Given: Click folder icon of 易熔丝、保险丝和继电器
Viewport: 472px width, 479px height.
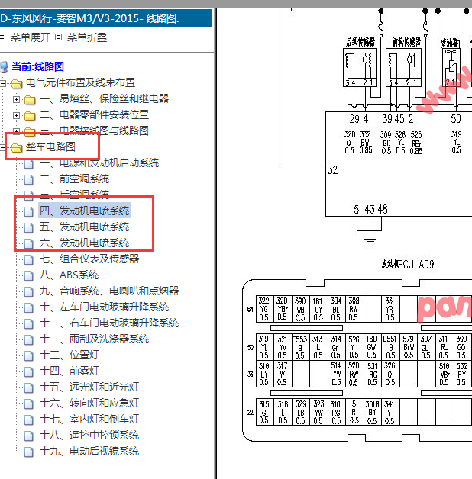Looking at the screenshot, I should [x=30, y=100].
